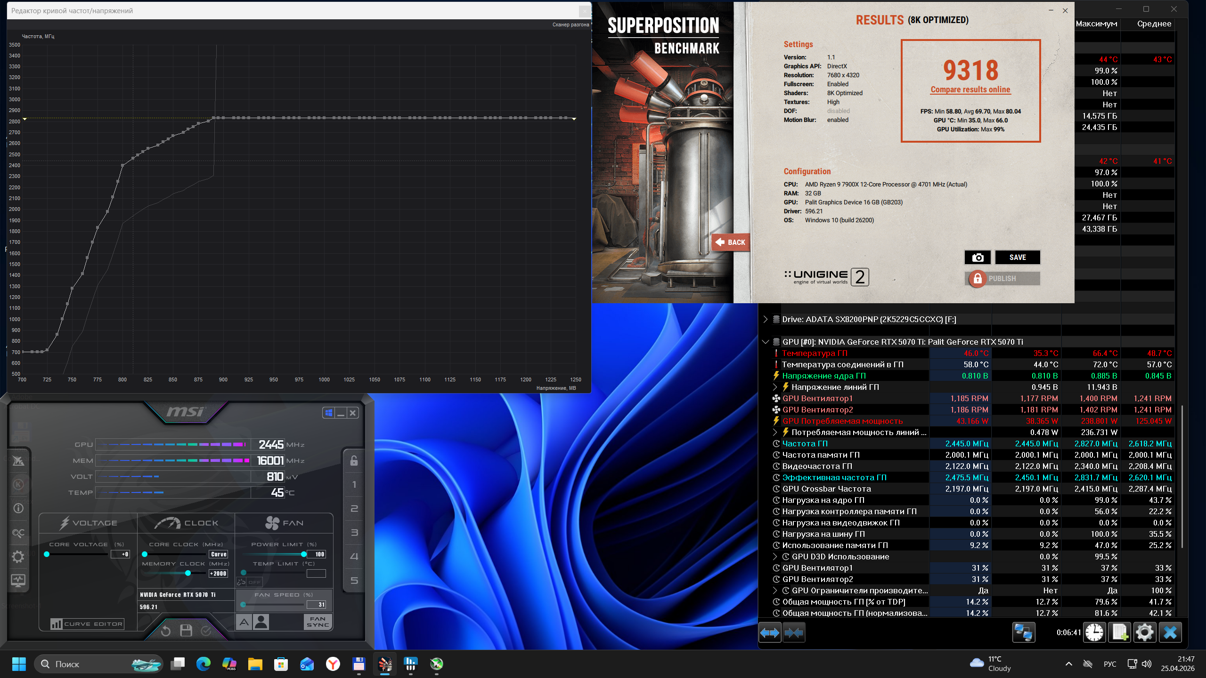The height and width of the screenshot is (678, 1206).
Task: Select Afterburner profile slot 1
Action: [354, 484]
